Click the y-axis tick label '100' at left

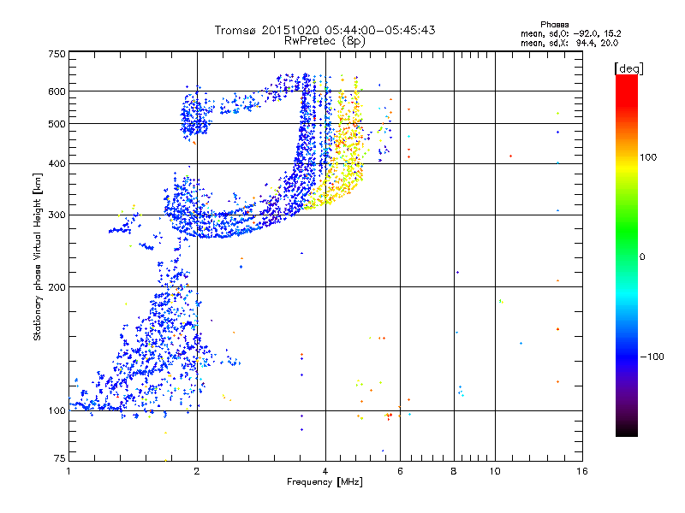tap(57, 411)
